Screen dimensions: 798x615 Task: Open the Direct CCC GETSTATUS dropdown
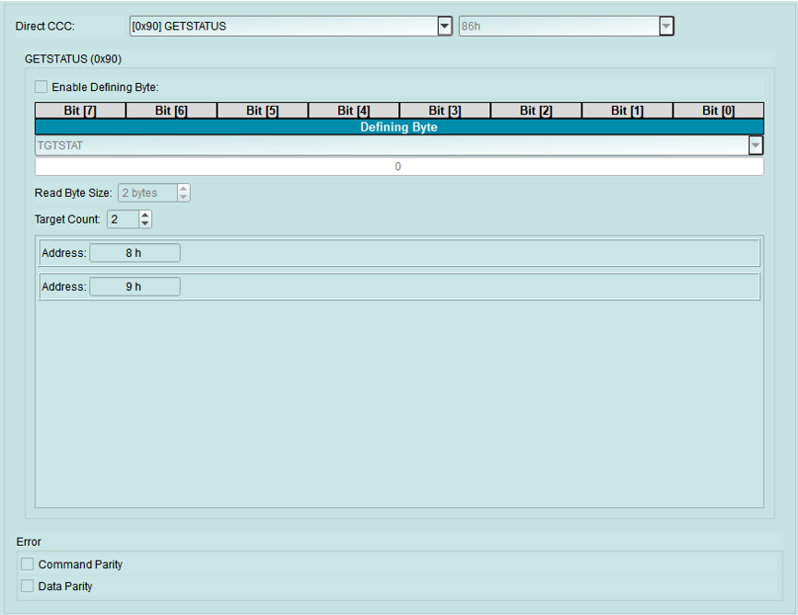pos(290,26)
